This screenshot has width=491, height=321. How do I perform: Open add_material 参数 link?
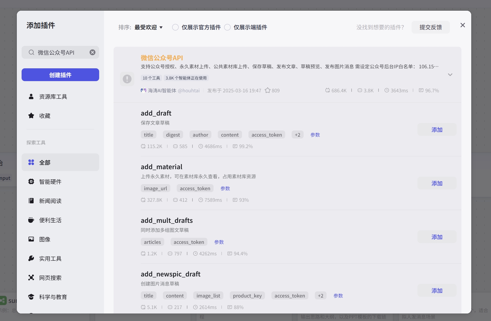[x=225, y=188]
